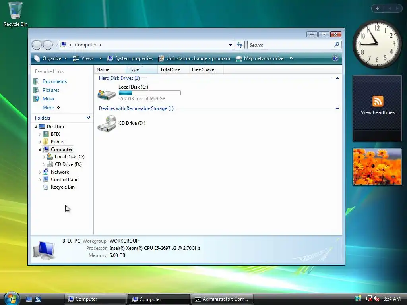The width and height of the screenshot is (407, 305).
Task: Click the Refresh button beside address bar
Action: coord(240,45)
